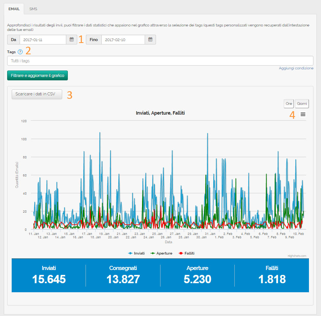Toggle the Falliti series in the legend

coord(186,253)
